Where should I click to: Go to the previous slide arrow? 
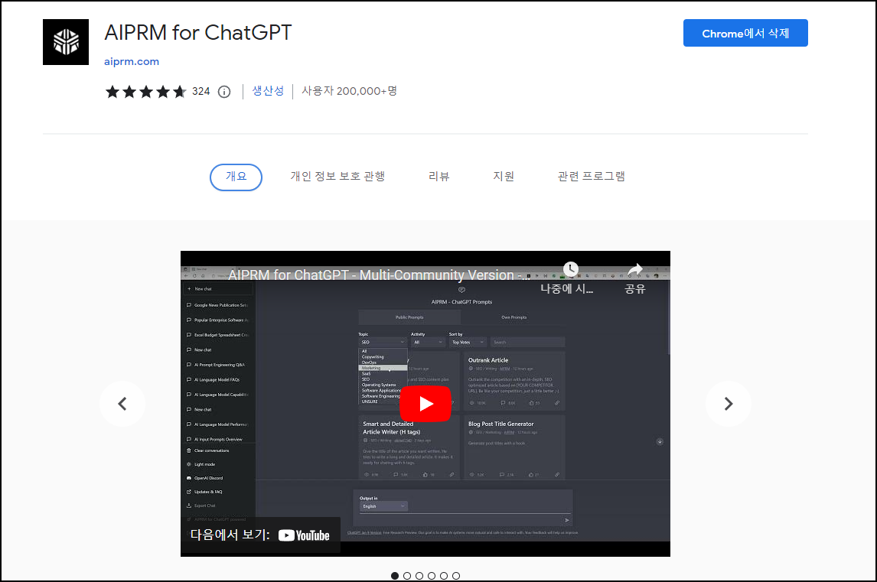coord(122,404)
